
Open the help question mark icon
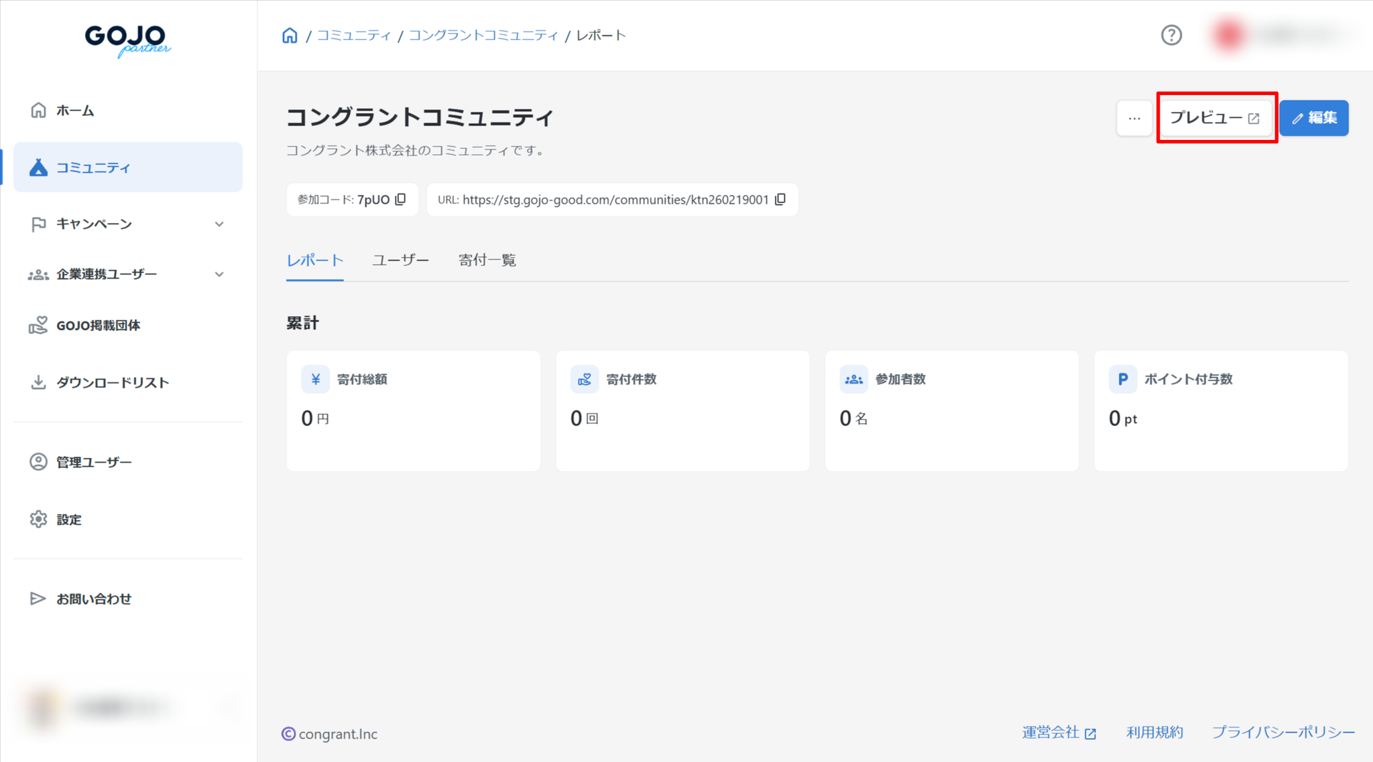point(1171,35)
